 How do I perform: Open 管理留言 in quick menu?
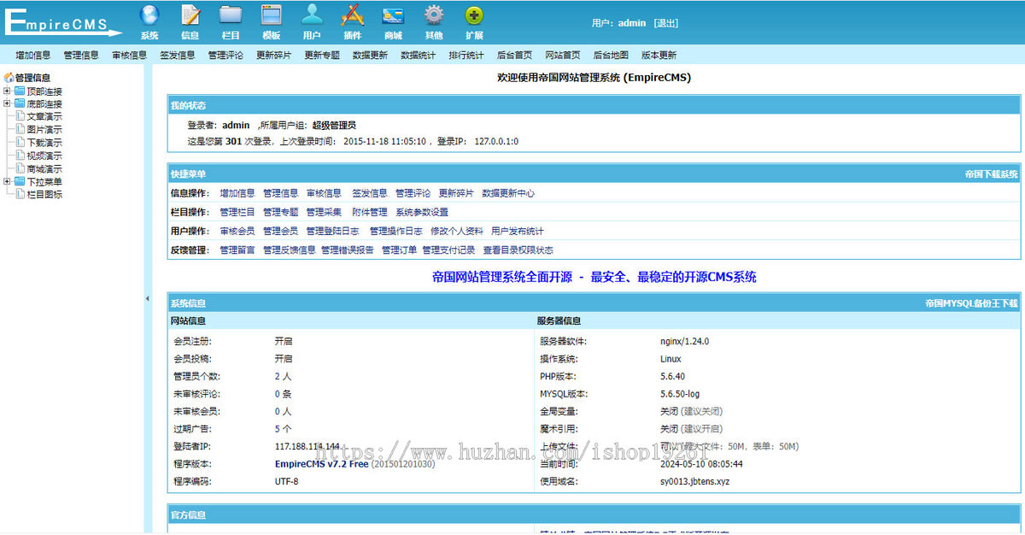pyautogui.click(x=237, y=250)
